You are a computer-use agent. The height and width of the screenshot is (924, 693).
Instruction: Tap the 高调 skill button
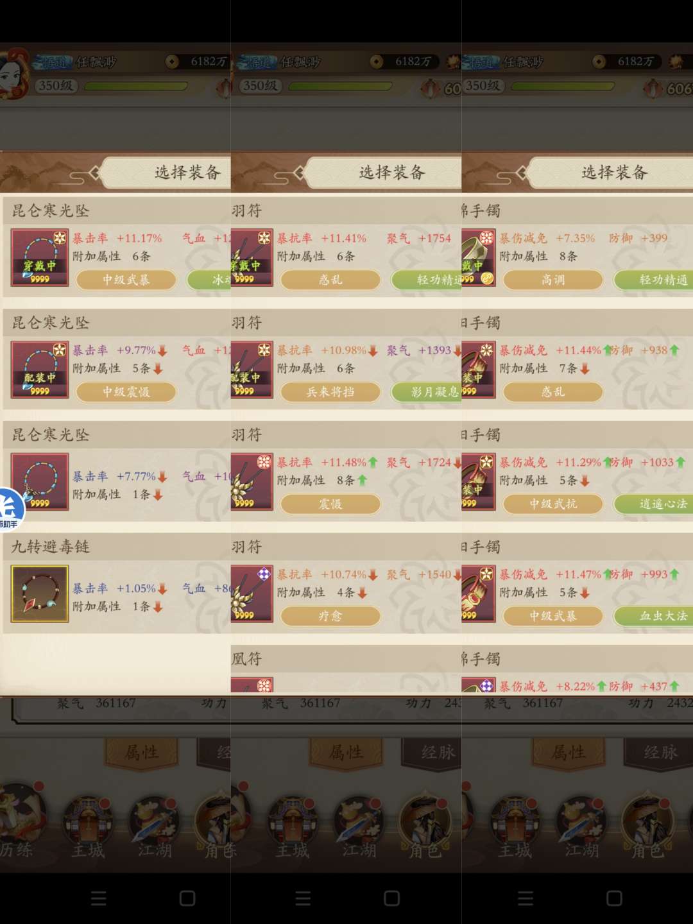pyautogui.click(x=553, y=280)
